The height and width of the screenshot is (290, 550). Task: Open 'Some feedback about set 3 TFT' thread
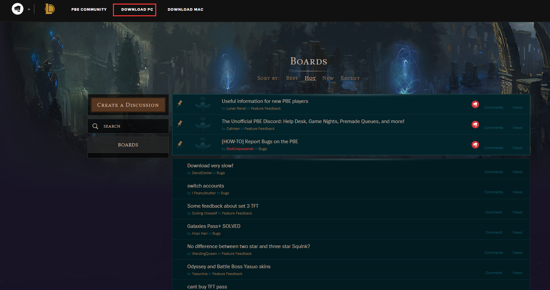(x=223, y=206)
